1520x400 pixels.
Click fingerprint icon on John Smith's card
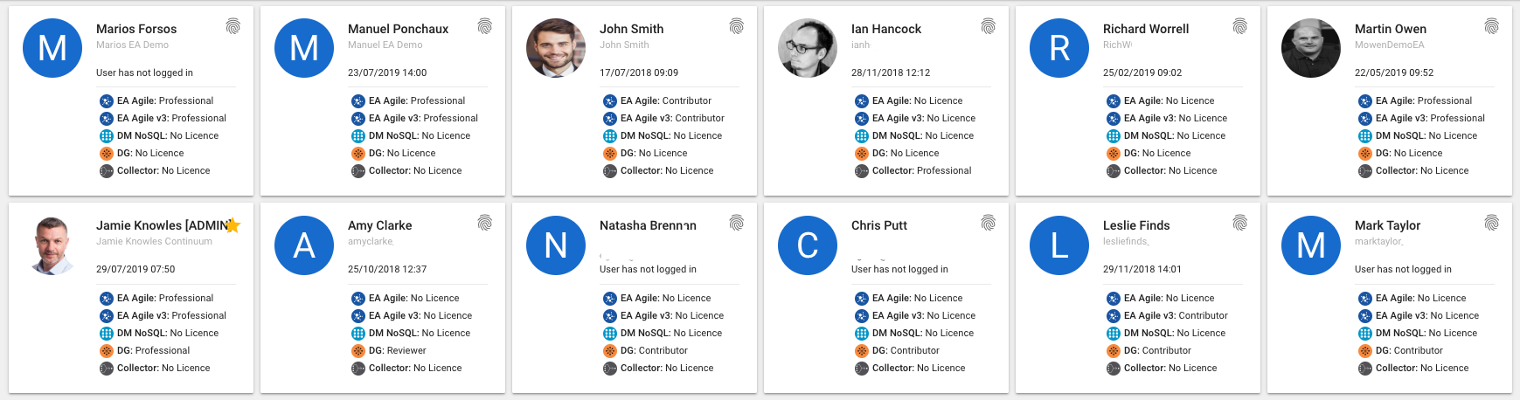pyautogui.click(x=737, y=26)
